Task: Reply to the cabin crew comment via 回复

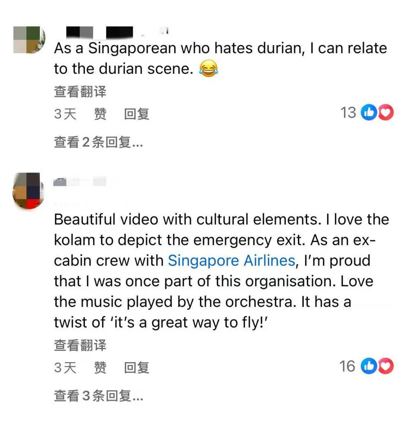Action: 137,367
